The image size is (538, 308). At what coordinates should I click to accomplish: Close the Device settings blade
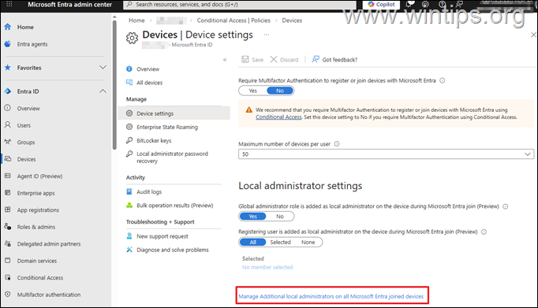tap(533, 35)
